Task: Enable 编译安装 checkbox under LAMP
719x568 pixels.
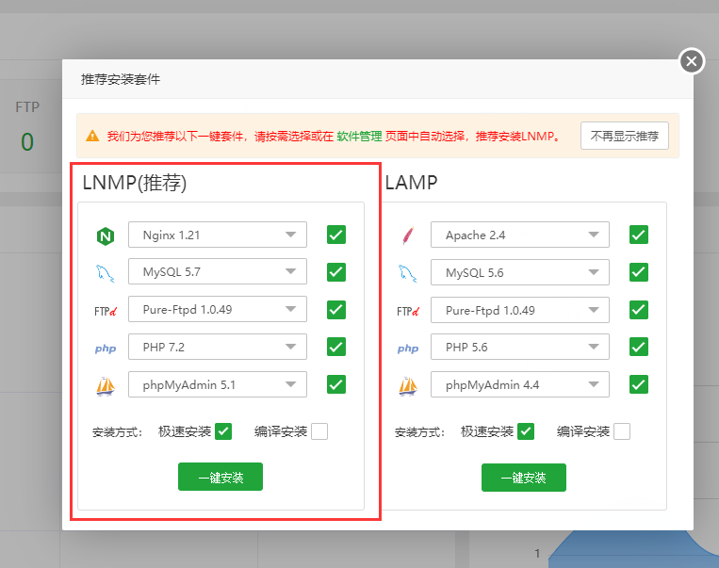Action: tap(622, 431)
